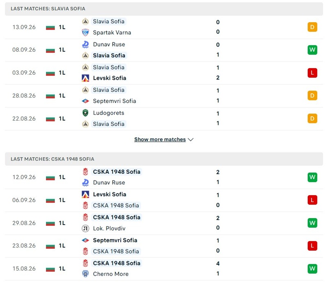Click the Ludogorets green crest
Viewport: 328px width, 282px height.
click(85, 113)
